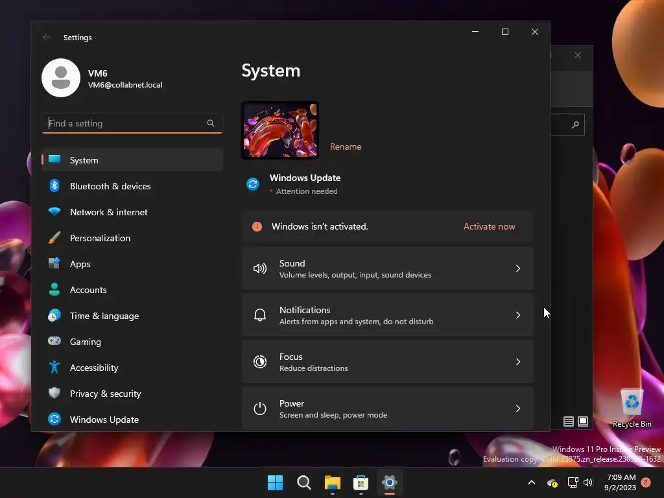Switch to list view in background window
The image size is (664, 498).
point(569,421)
